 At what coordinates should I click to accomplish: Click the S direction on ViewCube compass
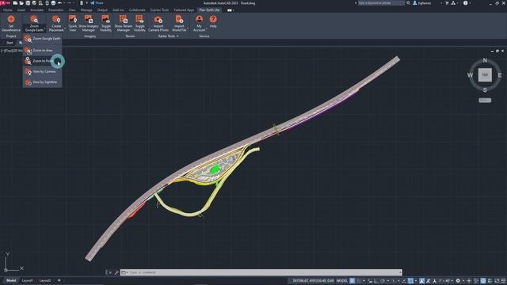[485, 89]
